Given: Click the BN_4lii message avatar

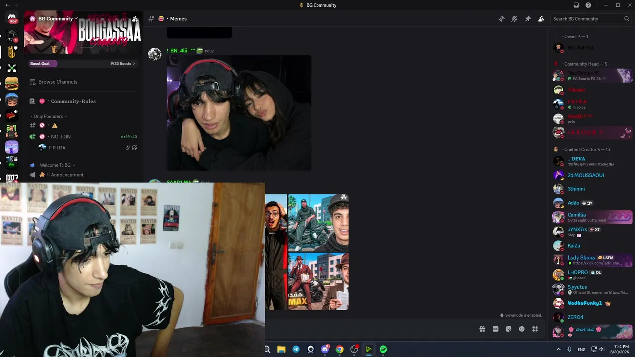Looking at the screenshot, I should tap(155, 54).
